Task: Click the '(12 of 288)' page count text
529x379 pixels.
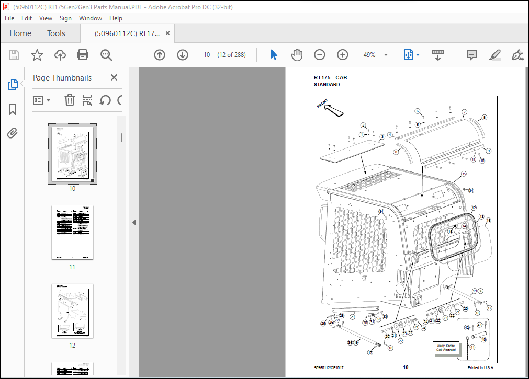Action: click(231, 55)
